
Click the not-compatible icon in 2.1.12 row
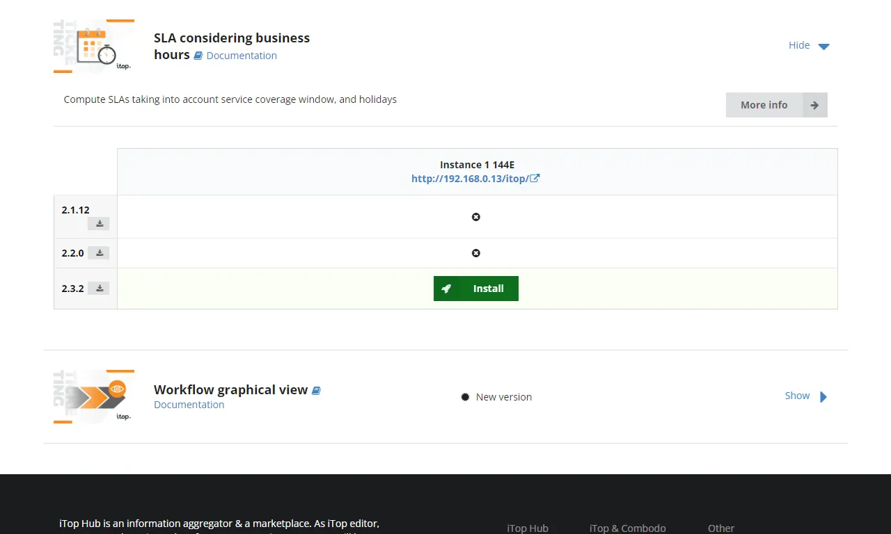click(476, 217)
